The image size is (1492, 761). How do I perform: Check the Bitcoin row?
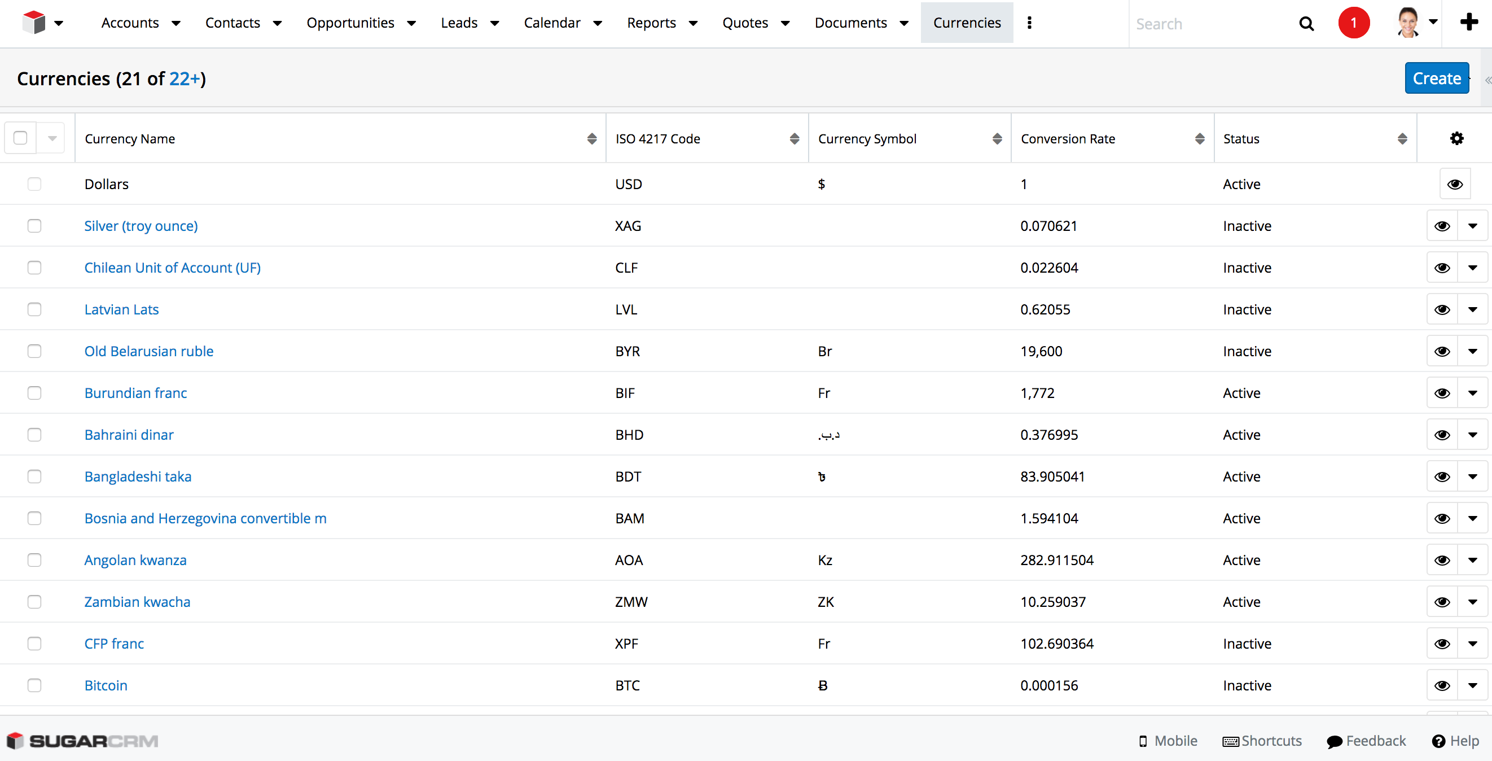[34, 684]
